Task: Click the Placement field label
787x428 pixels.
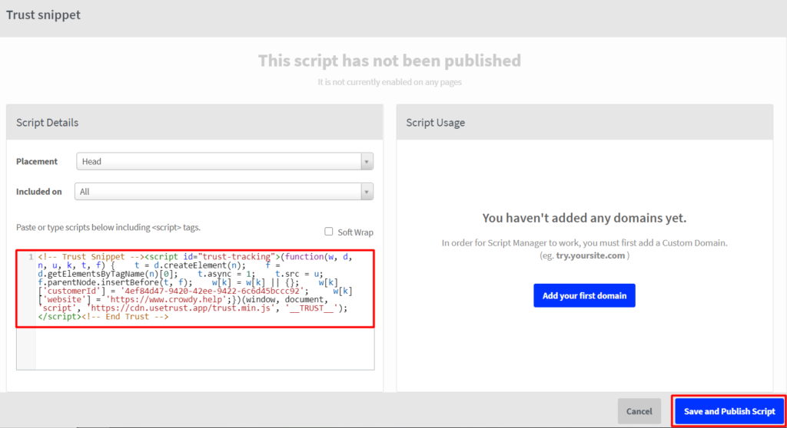Action: click(x=37, y=161)
